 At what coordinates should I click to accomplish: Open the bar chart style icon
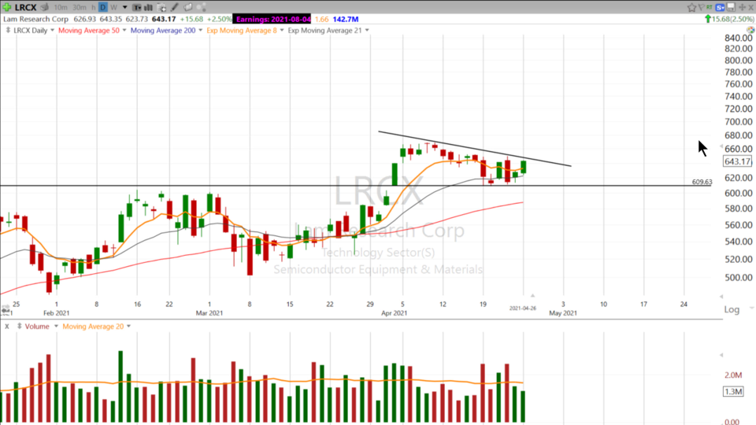pos(149,7)
